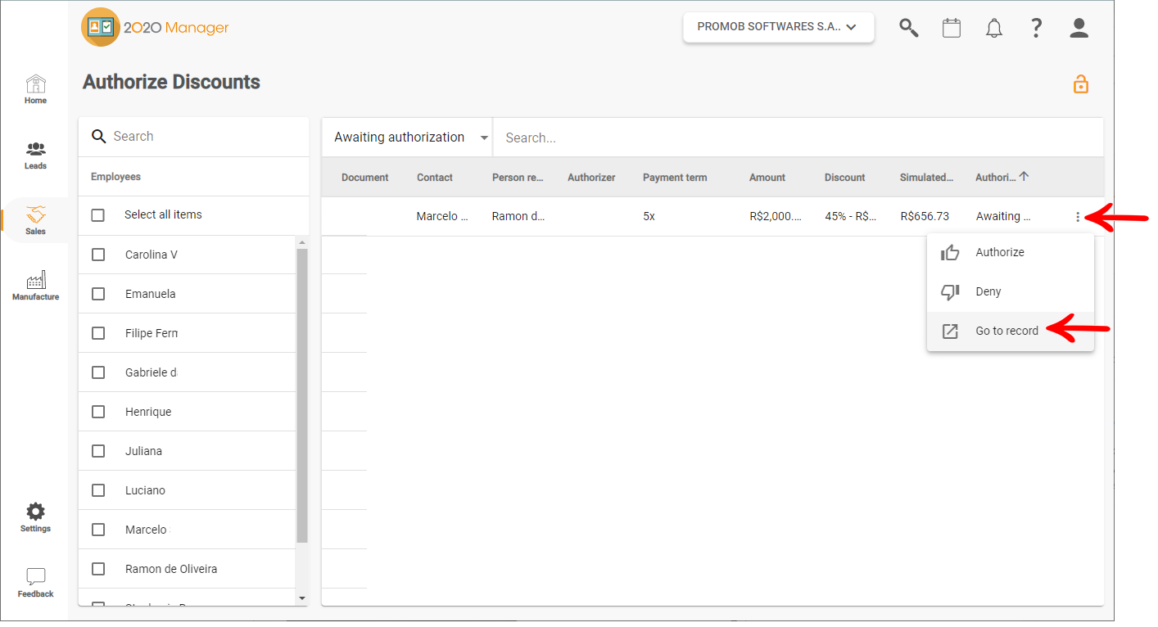Click the employee search magnifier icon
This screenshot has height=627, width=1158.
coord(99,137)
